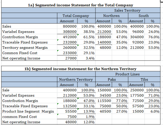The width and height of the screenshot is (163, 125).
Task: Select the 'Tibs' header cell
Action: pos(144,79)
